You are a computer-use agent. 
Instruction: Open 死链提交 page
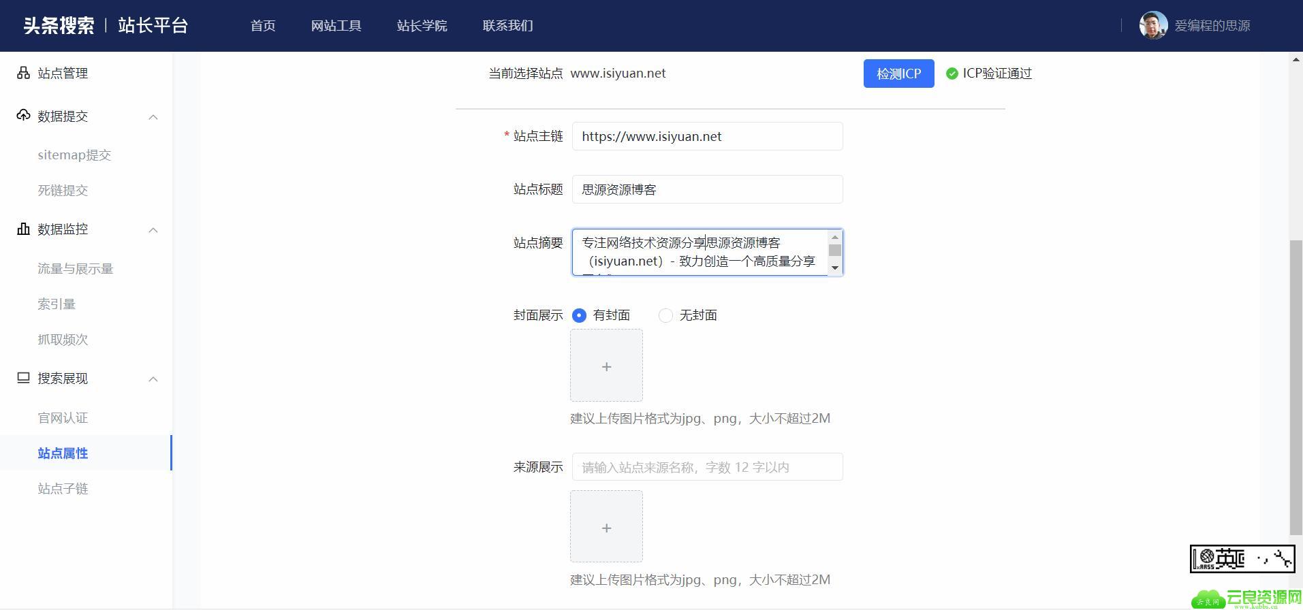(63, 191)
